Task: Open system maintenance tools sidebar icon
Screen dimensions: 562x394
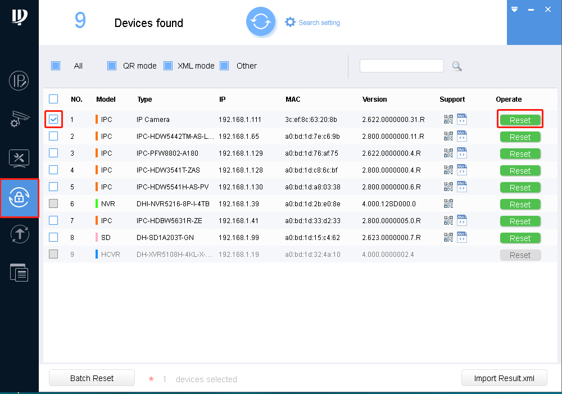Action: [x=19, y=158]
